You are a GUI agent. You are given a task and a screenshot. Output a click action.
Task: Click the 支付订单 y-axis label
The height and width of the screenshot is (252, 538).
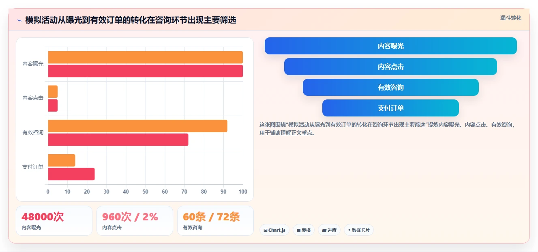pos(33,167)
